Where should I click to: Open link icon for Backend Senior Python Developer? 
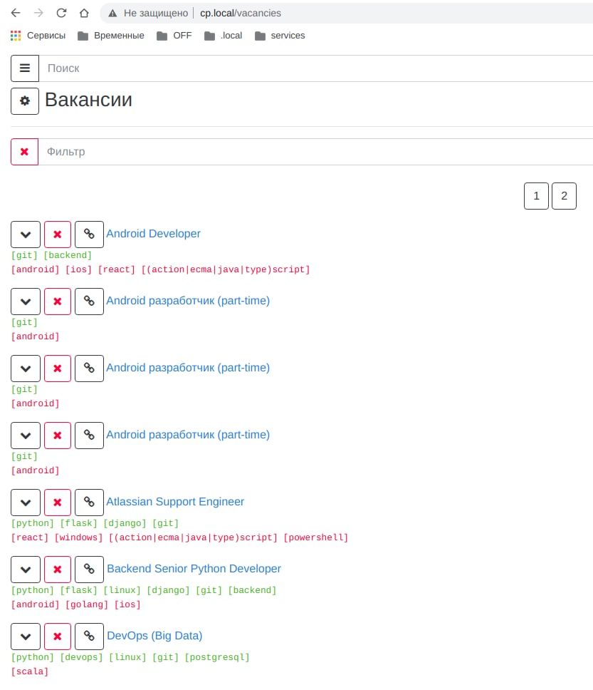coord(89,570)
